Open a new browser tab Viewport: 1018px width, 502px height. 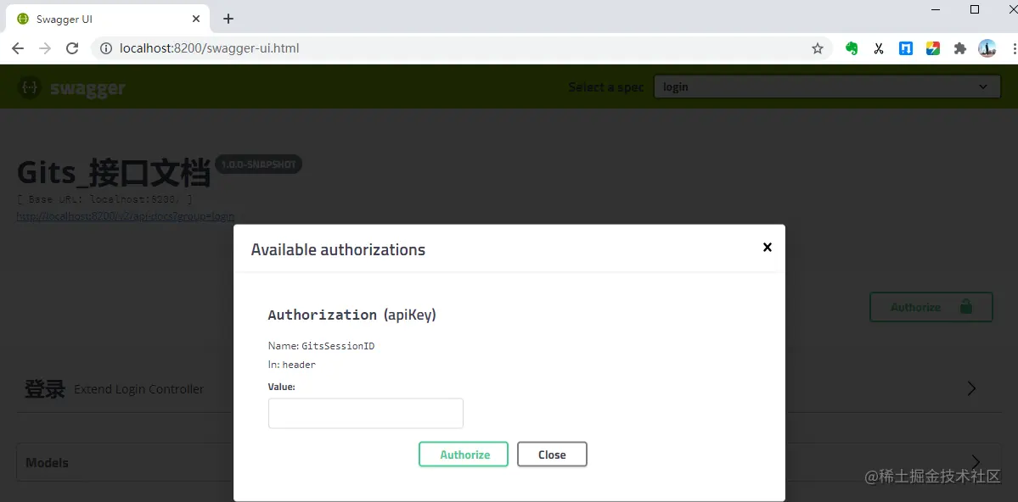point(228,19)
